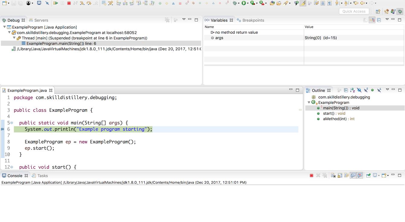The image size is (405, 222).
Task: Switch to the Java perspective icon
Action: (x=393, y=11)
